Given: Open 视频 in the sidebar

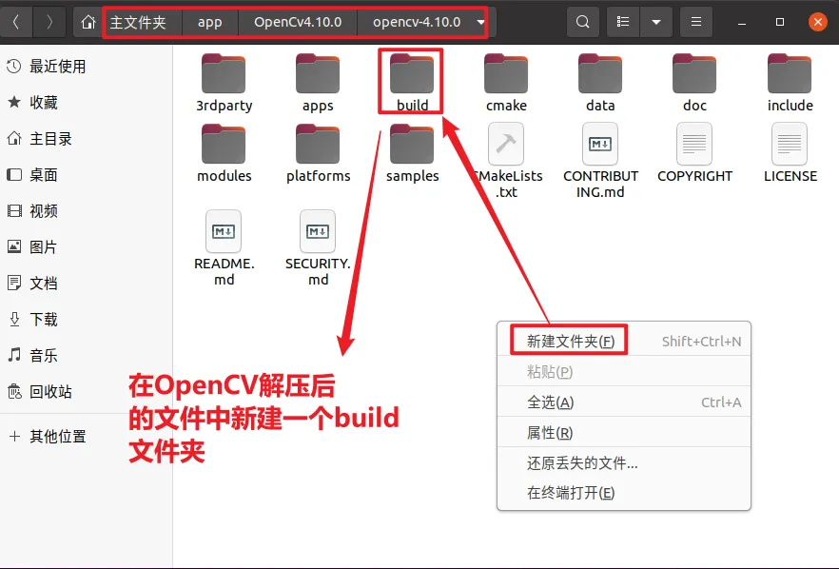Looking at the screenshot, I should 86,211.
